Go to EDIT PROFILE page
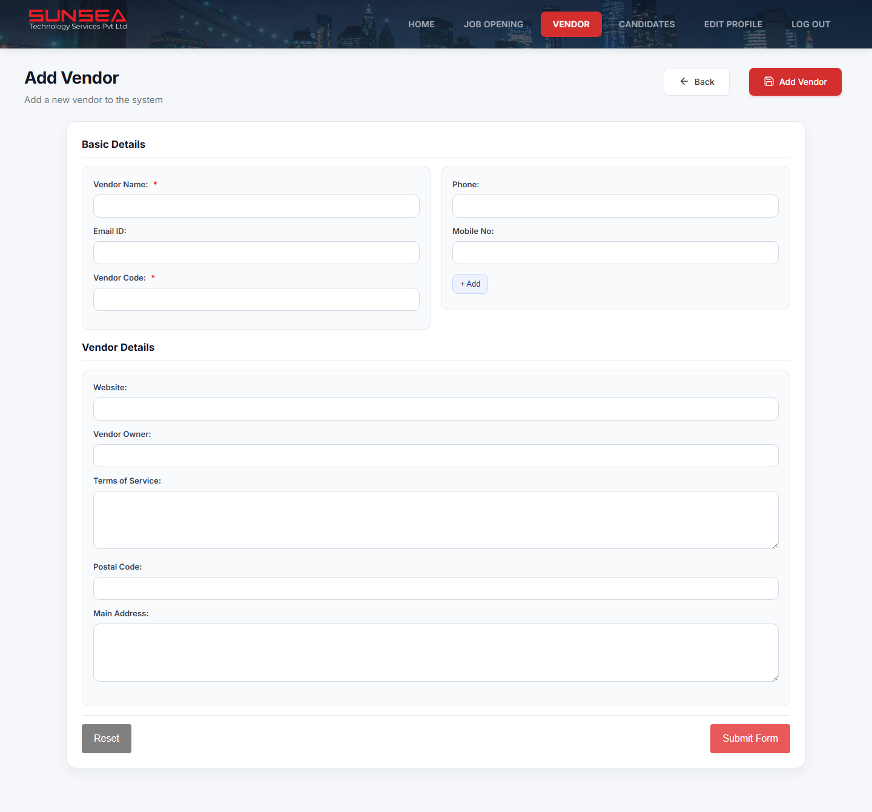This screenshot has width=872, height=812. click(733, 24)
